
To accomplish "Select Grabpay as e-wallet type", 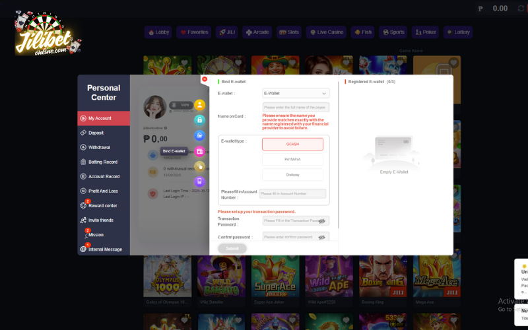I will [292, 175].
